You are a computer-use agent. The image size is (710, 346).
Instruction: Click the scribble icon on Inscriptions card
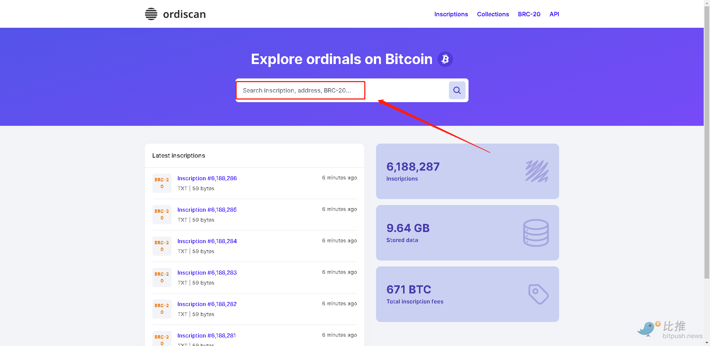[537, 171]
